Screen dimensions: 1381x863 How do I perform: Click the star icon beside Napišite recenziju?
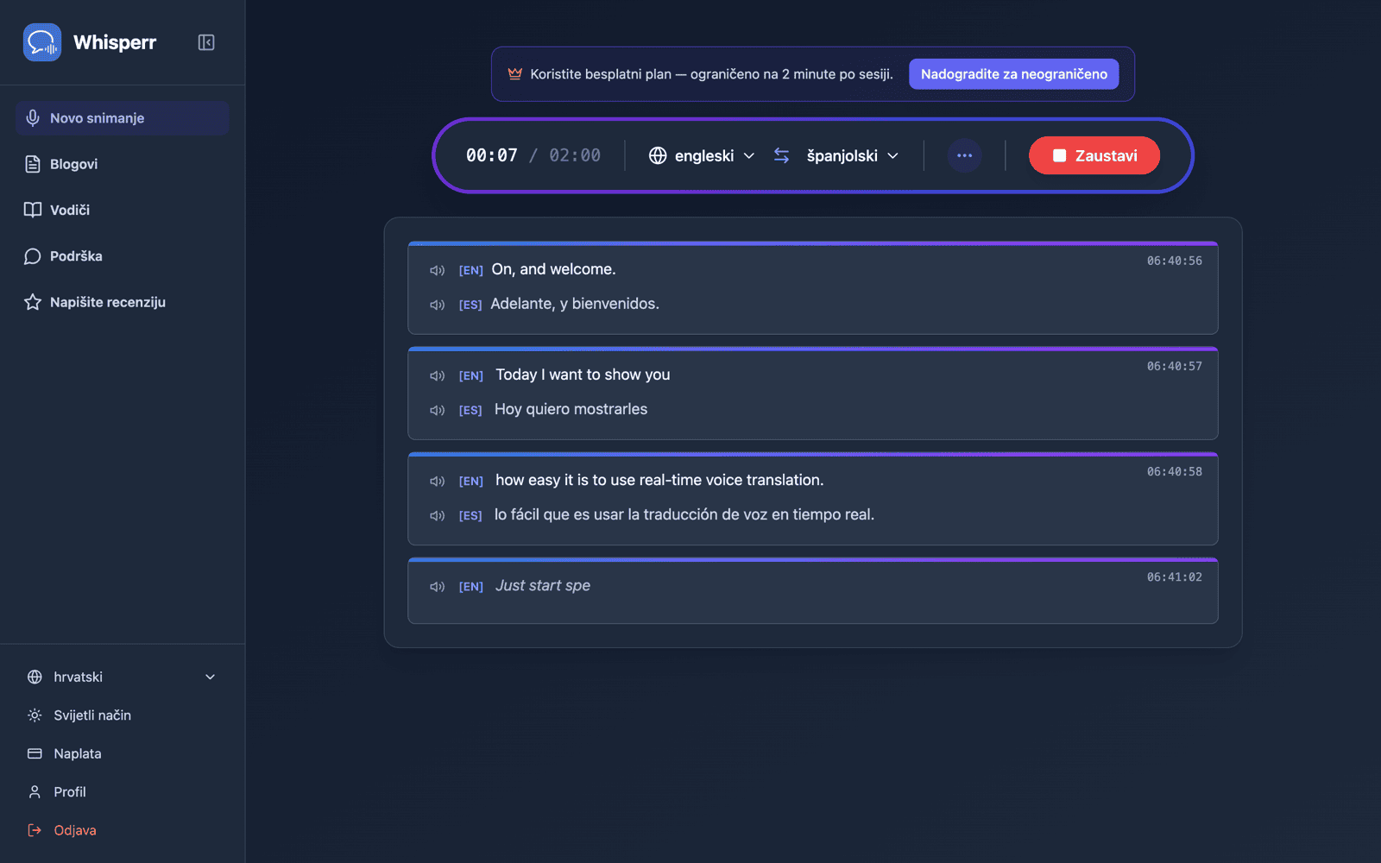point(33,302)
